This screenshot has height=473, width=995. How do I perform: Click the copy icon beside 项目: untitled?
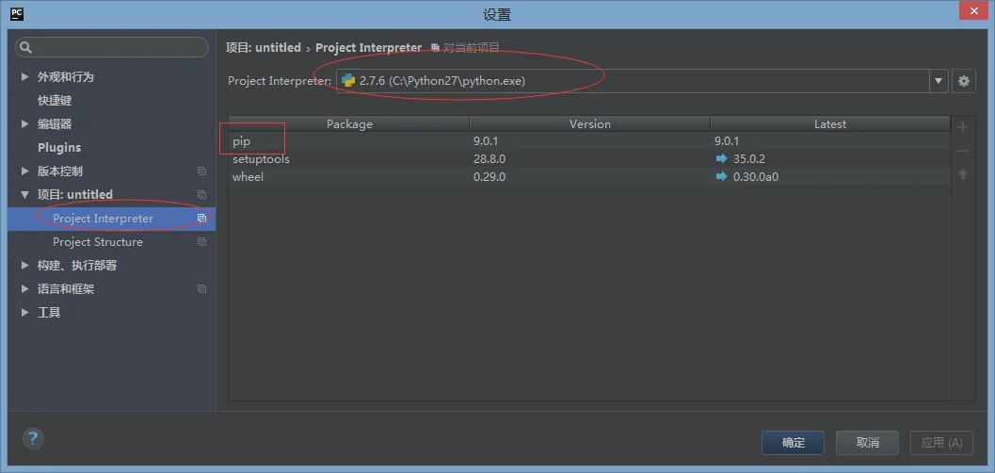tap(201, 194)
